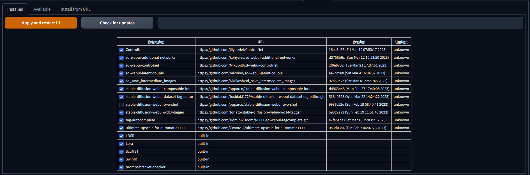
Task: Click the empty status text box
Action: tap(340, 23)
